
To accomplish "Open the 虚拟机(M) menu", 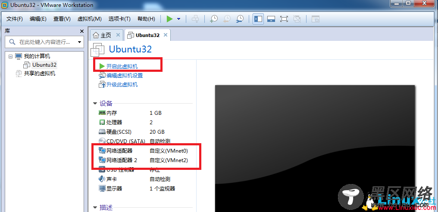I will coord(89,19).
